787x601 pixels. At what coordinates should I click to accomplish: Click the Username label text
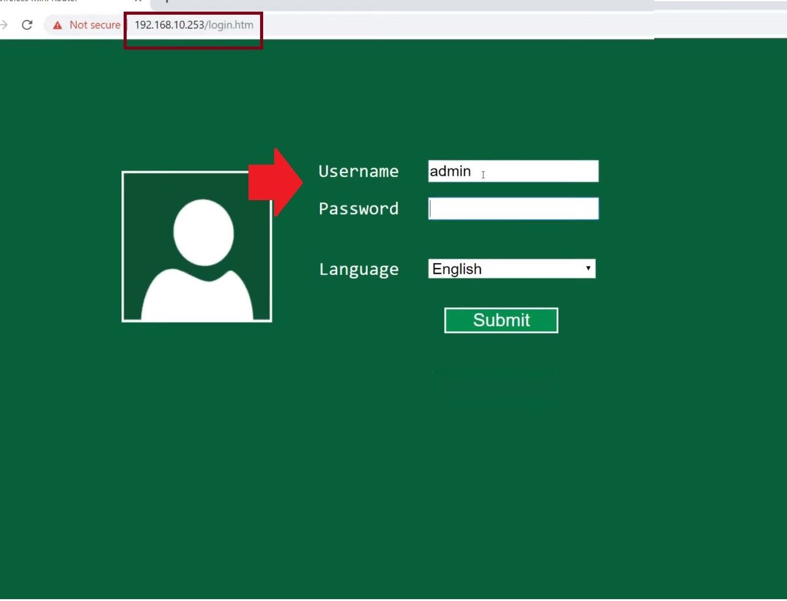click(359, 171)
